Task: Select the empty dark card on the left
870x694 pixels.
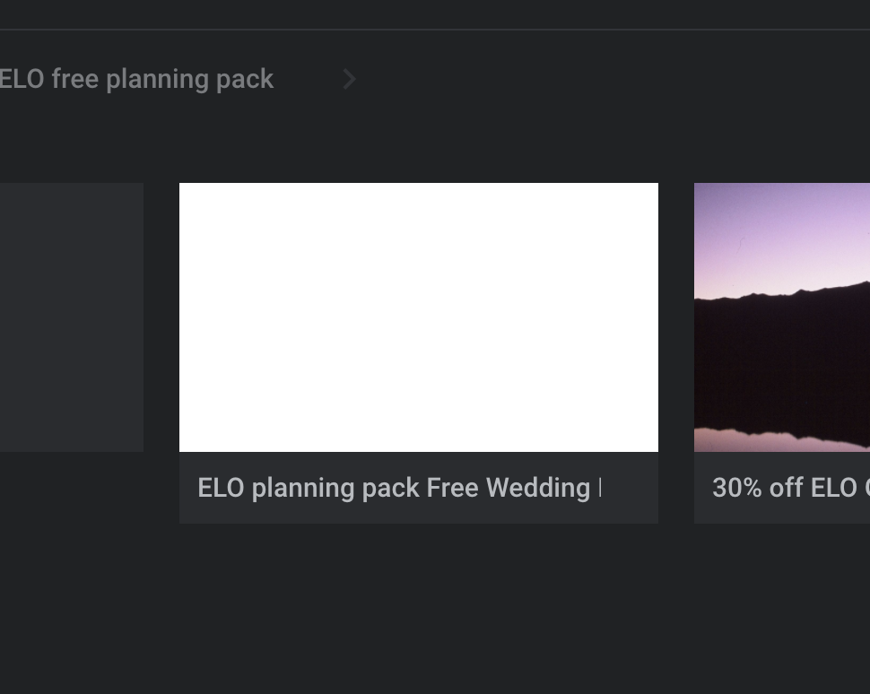Action: [71, 317]
